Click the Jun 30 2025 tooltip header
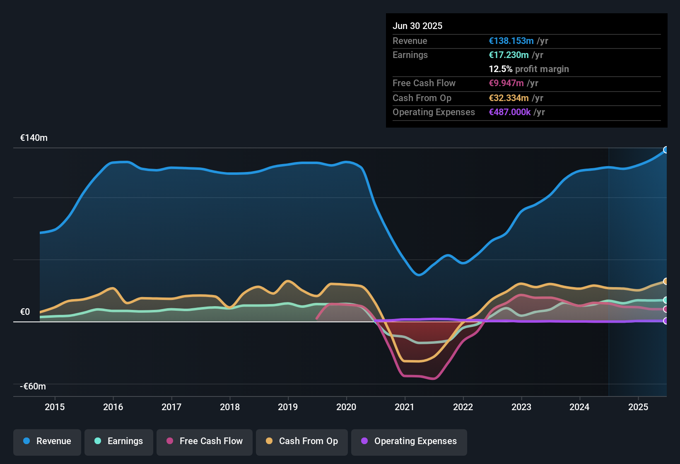Viewport: 680px width, 464px height. [417, 26]
